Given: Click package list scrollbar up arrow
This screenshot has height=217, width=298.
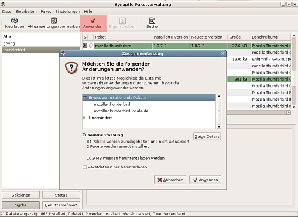Looking at the screenshot, I should click(x=294, y=35).
